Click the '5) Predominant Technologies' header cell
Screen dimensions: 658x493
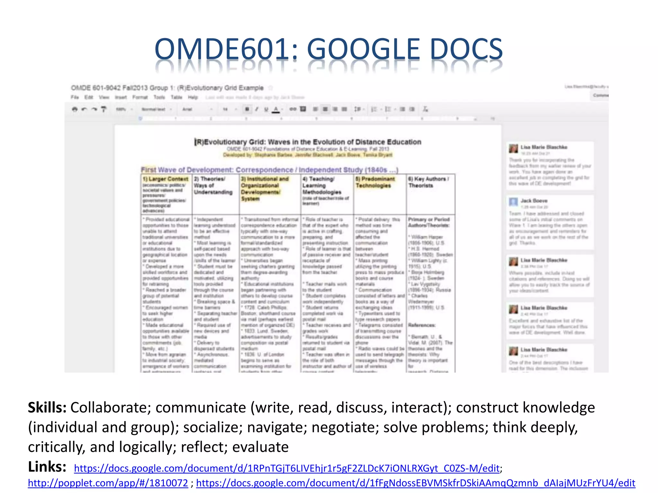(380, 195)
